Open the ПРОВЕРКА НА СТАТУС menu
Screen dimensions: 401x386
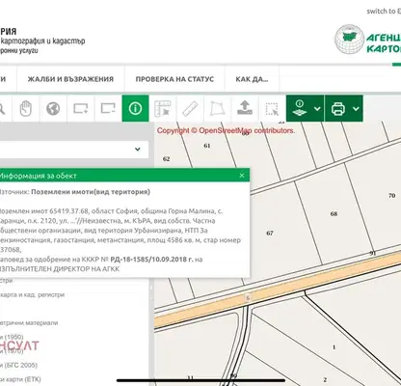click(174, 79)
